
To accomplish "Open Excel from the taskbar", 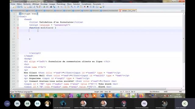I will click(x=55, y=96).
